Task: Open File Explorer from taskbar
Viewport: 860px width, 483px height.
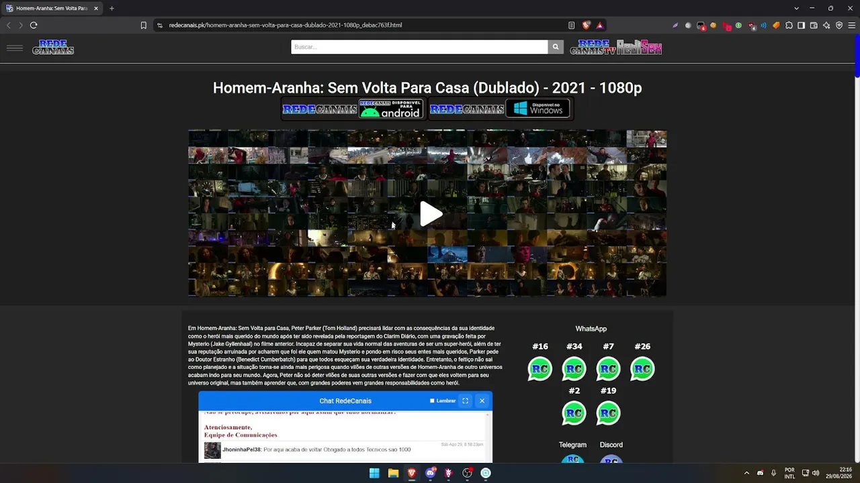Action: [393, 474]
